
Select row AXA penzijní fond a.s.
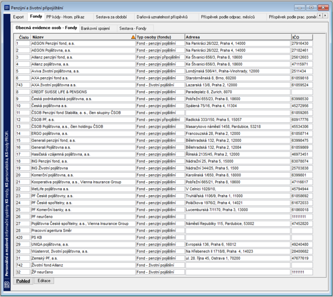point(164,78)
